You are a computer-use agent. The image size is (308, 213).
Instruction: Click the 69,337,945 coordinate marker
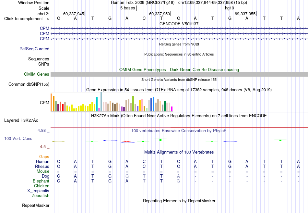(74, 14)
